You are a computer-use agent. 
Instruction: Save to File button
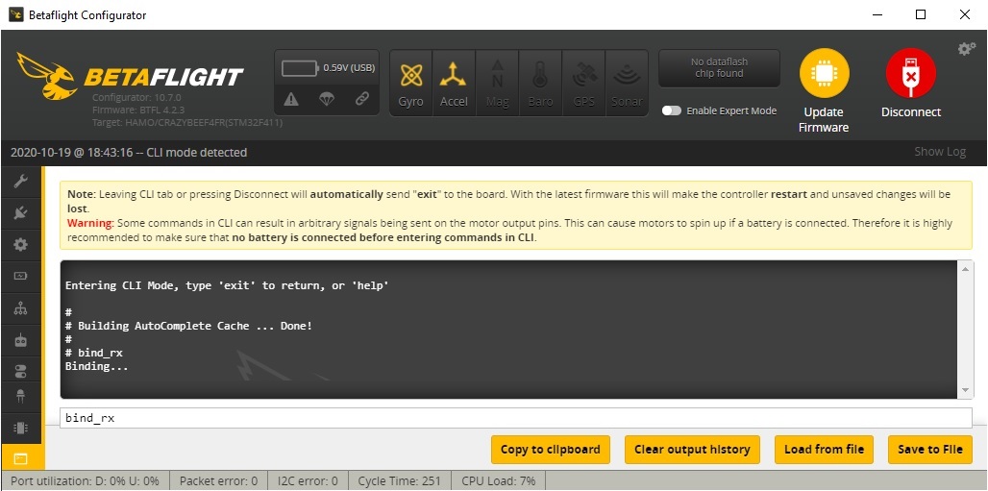pyautogui.click(x=930, y=450)
